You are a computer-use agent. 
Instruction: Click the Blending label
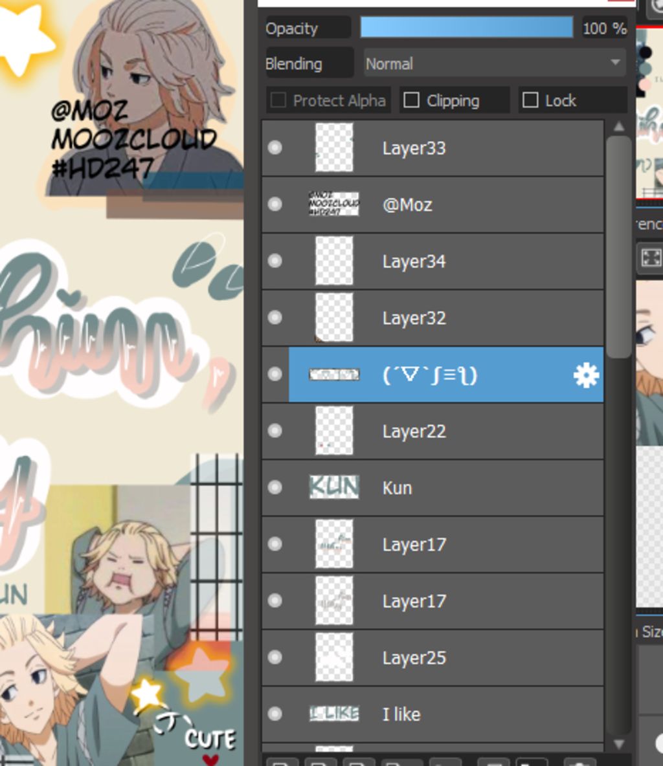294,63
